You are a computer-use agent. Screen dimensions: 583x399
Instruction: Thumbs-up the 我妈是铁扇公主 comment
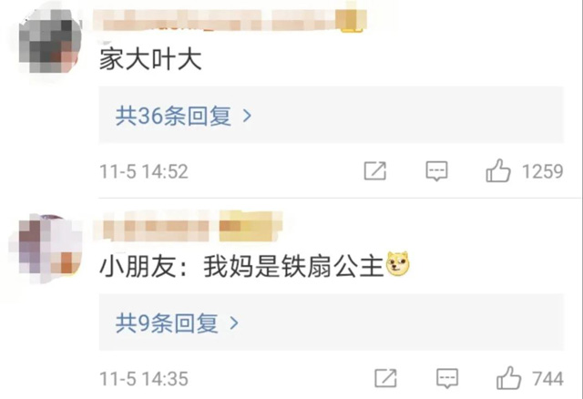click(x=508, y=378)
